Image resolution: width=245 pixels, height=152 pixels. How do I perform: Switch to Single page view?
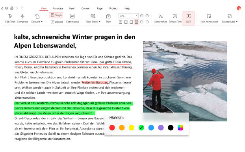(x=56, y=15)
